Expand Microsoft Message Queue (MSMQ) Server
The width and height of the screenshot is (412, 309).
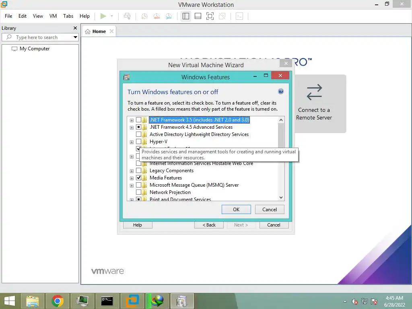(x=132, y=185)
